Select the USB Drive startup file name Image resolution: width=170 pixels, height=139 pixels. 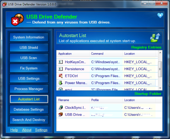pos(75,114)
